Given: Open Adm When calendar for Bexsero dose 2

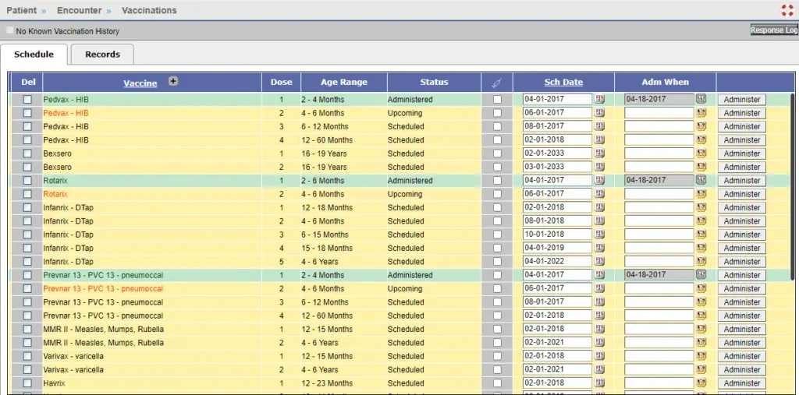Looking at the screenshot, I should pos(701,167).
